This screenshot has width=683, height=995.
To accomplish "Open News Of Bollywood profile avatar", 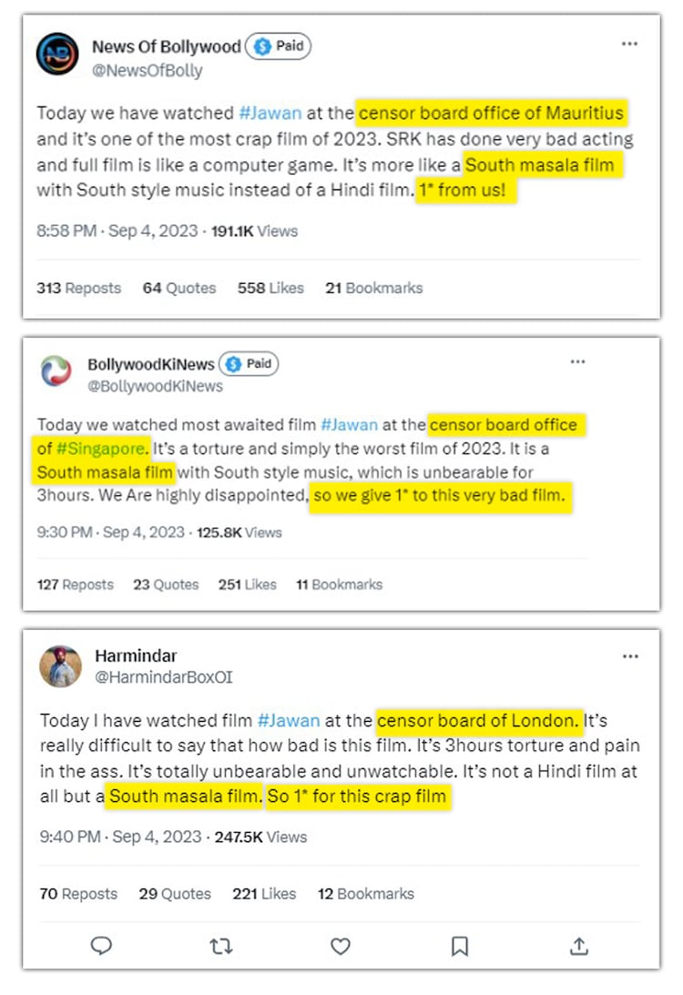I will (57, 55).
